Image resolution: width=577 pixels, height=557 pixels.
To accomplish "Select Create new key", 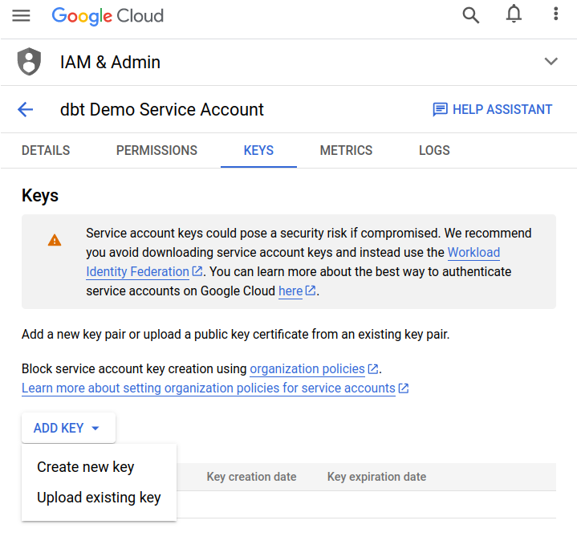I will coord(86,467).
